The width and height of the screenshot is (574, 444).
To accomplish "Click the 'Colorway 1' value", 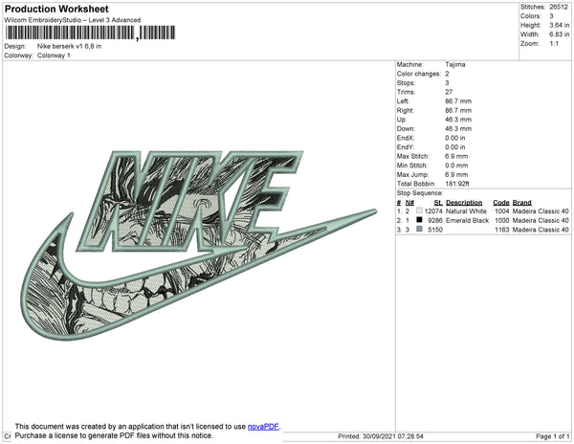I will pos(54,55).
